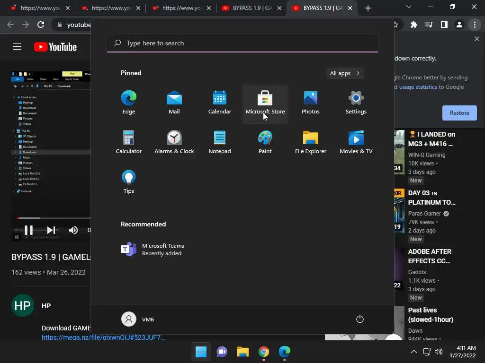This screenshot has width=485, height=363.
Task: Open I LANDED on MG3 + M416 video
Action: click(432, 139)
